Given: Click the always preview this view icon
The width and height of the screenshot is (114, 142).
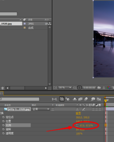Looking at the screenshot, I should [55, 88].
